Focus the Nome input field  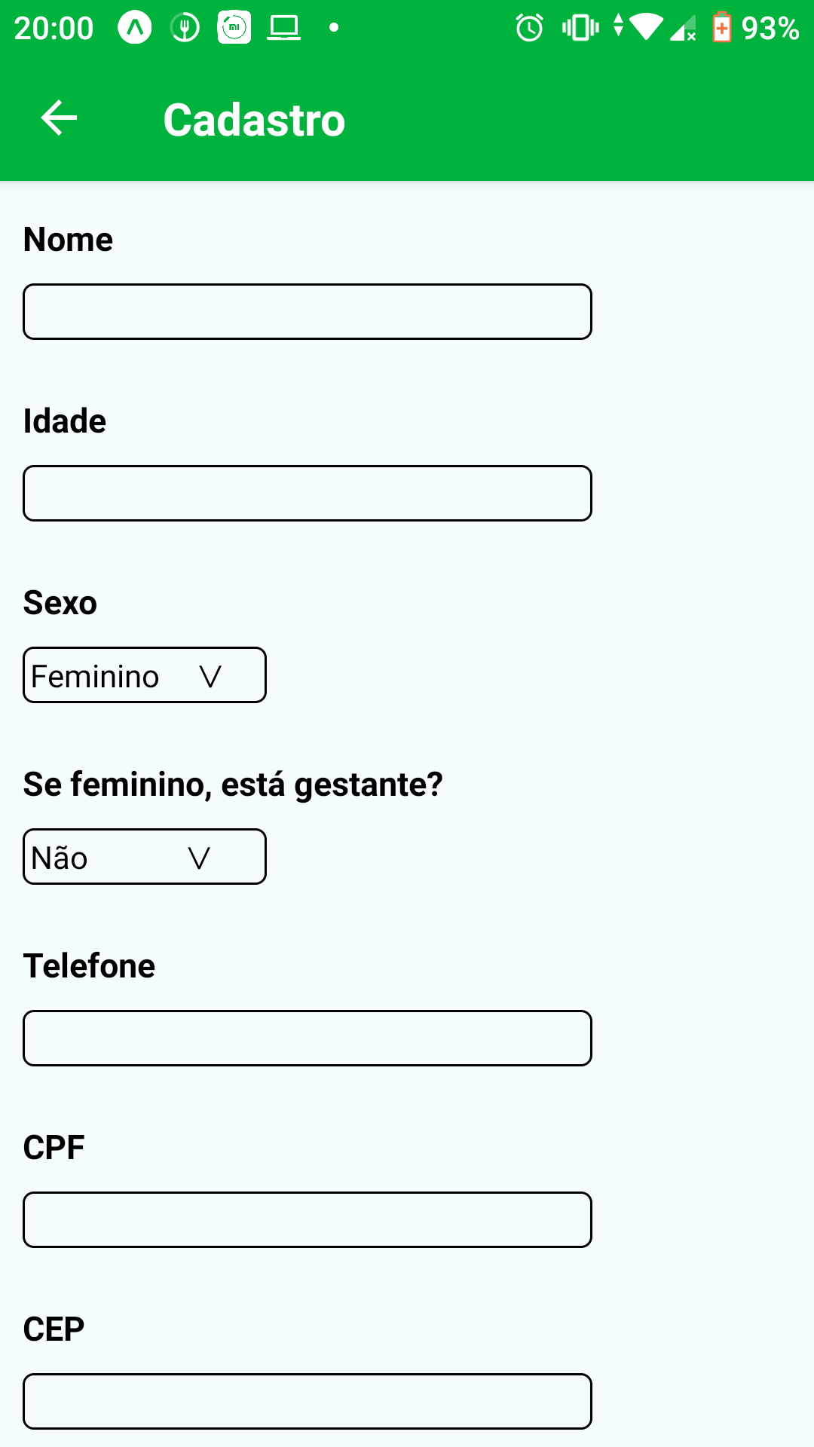point(308,312)
